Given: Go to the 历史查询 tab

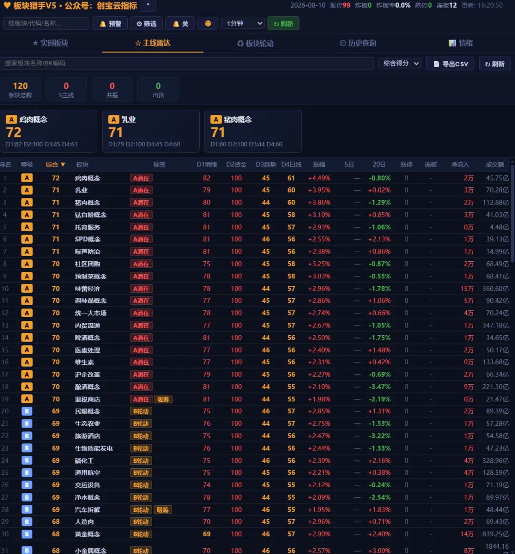Looking at the screenshot, I should tap(357, 43).
